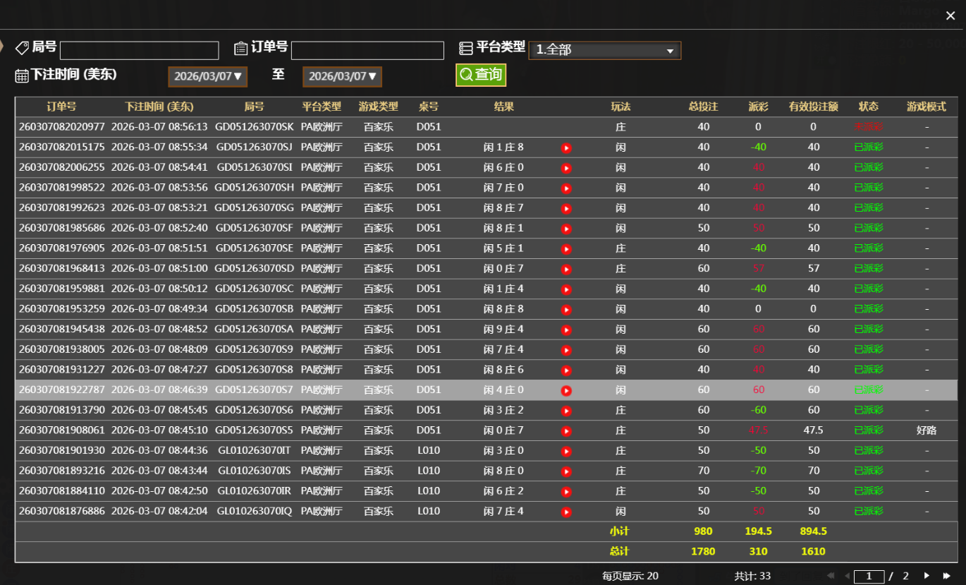
Task: Open the 平台类型 dropdown showing 1.全部
Action: 604,50
